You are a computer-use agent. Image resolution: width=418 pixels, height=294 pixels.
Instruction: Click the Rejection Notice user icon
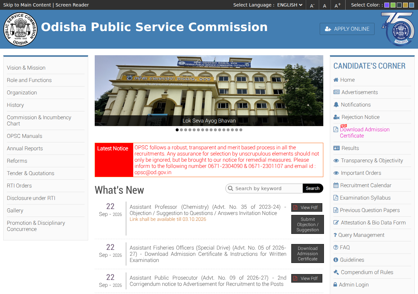(336, 117)
